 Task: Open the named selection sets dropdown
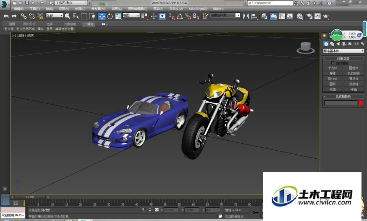[225, 15]
